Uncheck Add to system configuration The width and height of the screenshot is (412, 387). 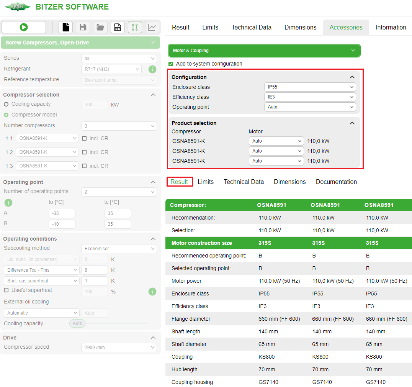[170, 64]
